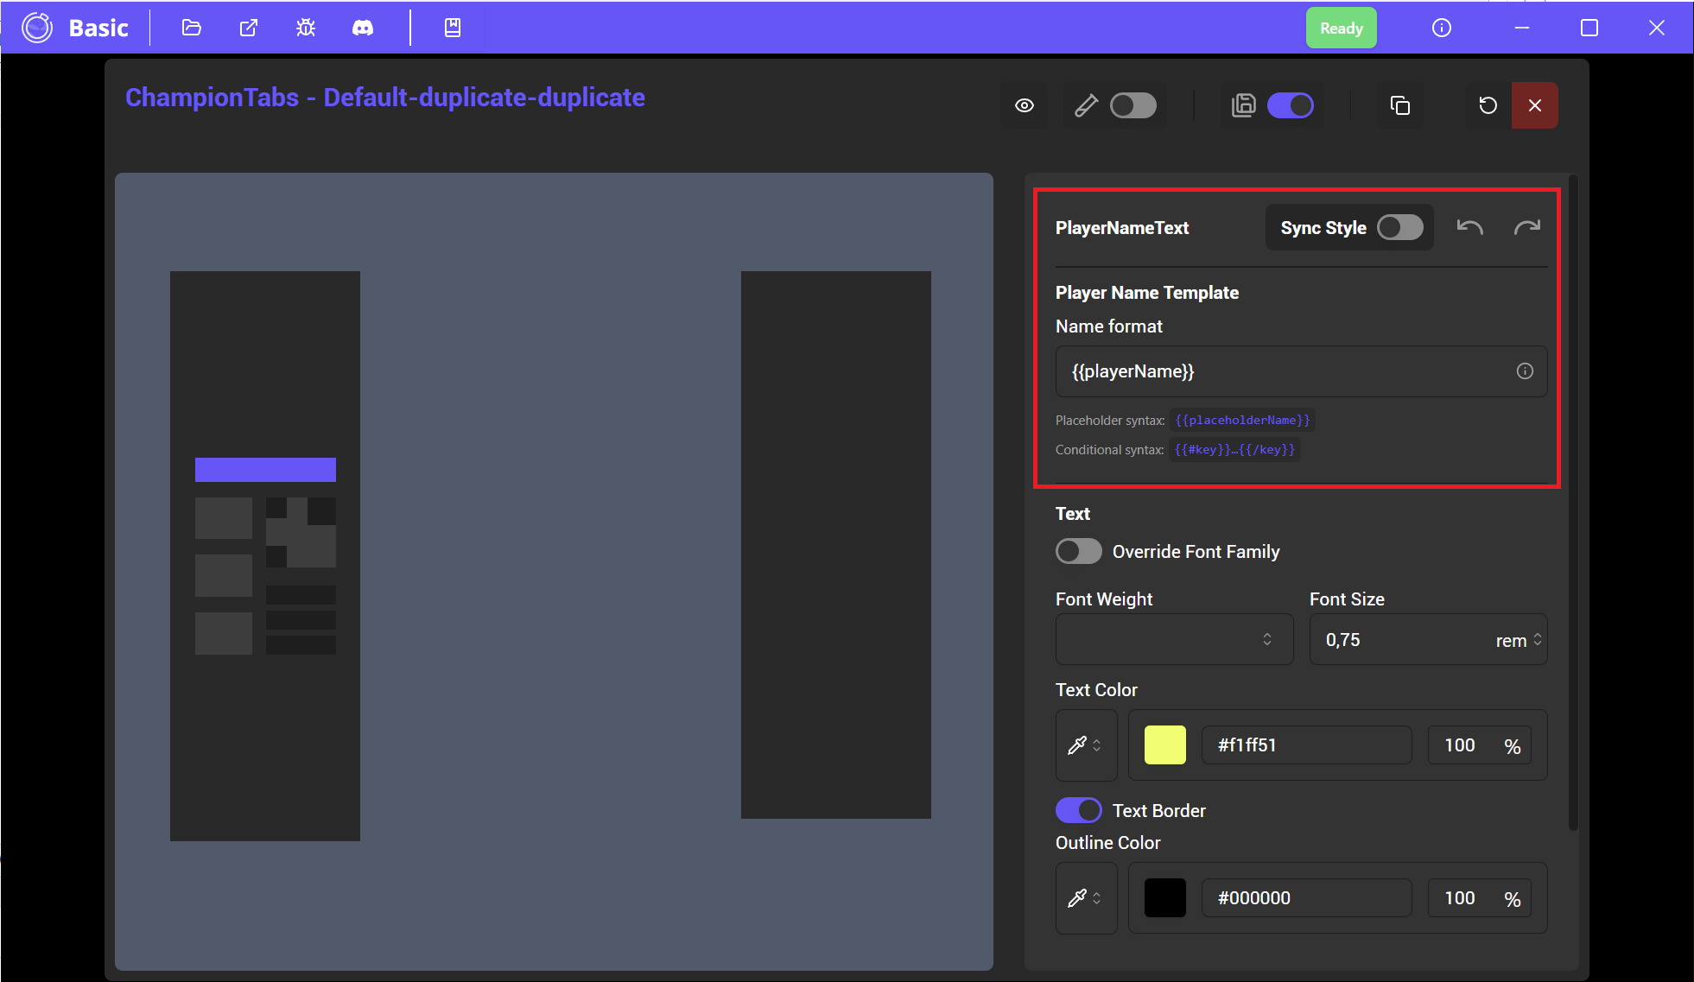Screen dimensions: 1694x982
Task: Click the undo arrow beside Sync Style
Action: click(1469, 227)
